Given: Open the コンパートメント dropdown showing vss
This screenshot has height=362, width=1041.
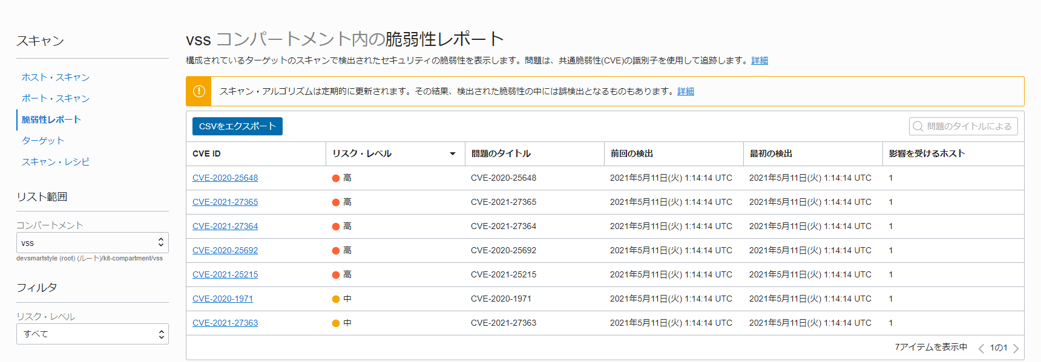Looking at the screenshot, I should pyautogui.click(x=93, y=243).
